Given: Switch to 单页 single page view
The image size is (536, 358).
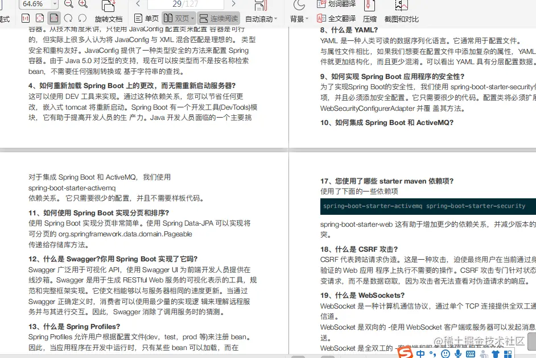Looking at the screenshot, I should pos(146,18).
